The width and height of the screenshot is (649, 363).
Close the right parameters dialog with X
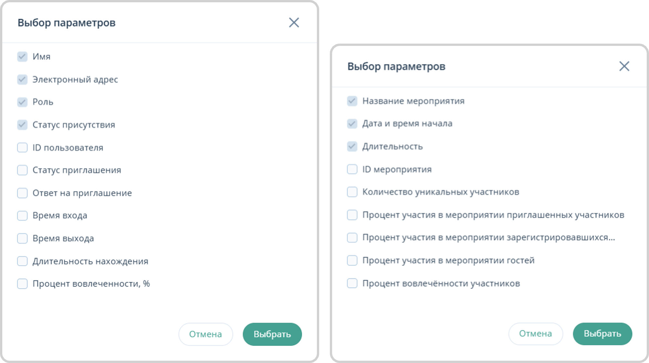[624, 67]
